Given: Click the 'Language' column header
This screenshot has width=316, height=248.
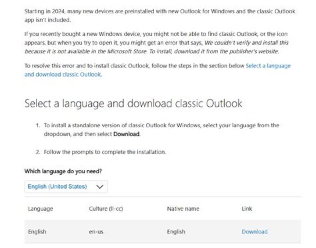Looking at the screenshot, I should (40, 208).
